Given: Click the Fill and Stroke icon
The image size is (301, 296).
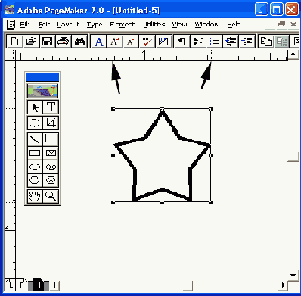Looking at the screenshot, I should coord(163,41).
